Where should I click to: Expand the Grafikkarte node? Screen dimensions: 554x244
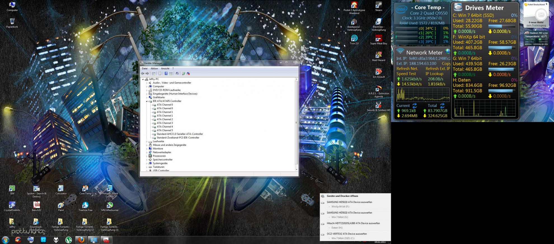[147, 97]
